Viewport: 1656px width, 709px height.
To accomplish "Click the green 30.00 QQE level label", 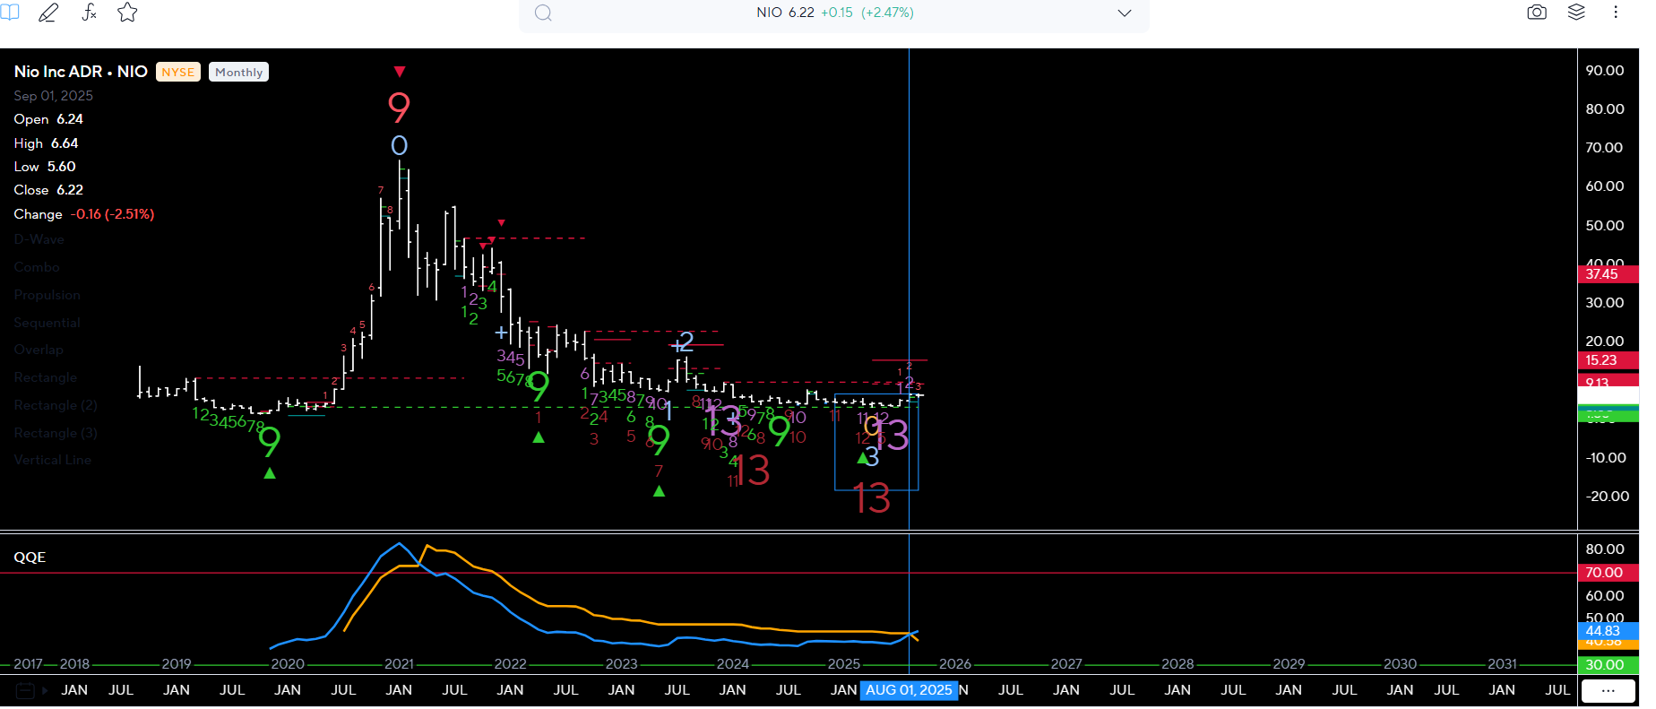I will 1609,665.
